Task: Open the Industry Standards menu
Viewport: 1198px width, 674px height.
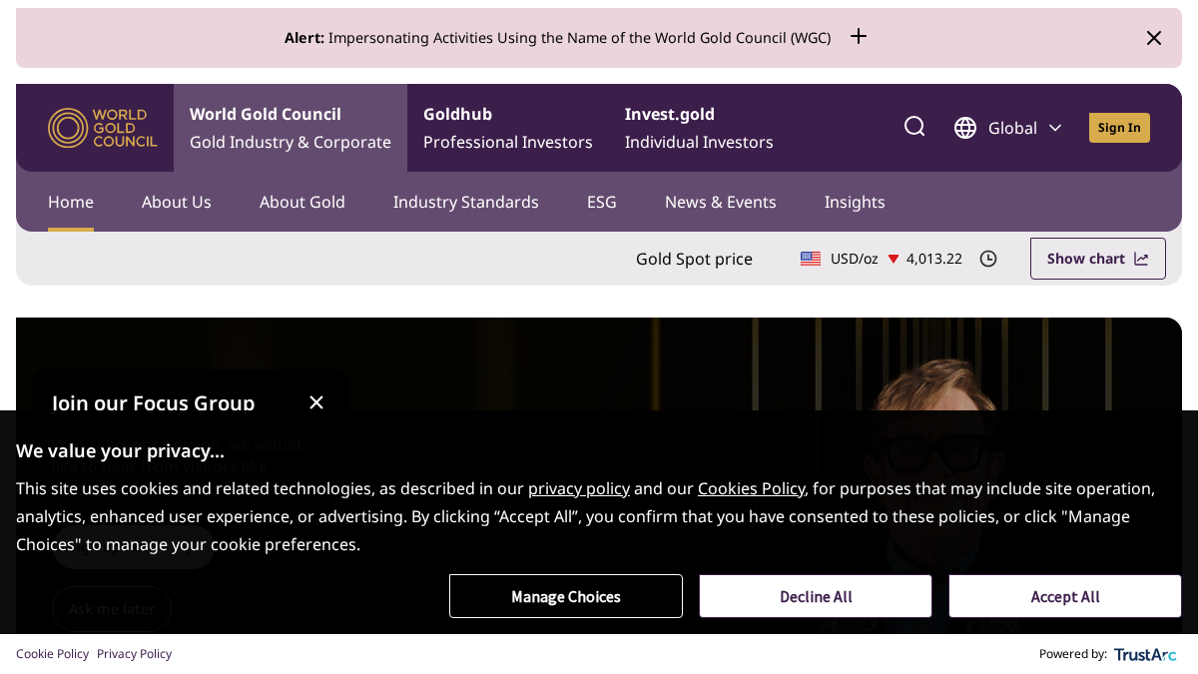Action: coord(466,202)
